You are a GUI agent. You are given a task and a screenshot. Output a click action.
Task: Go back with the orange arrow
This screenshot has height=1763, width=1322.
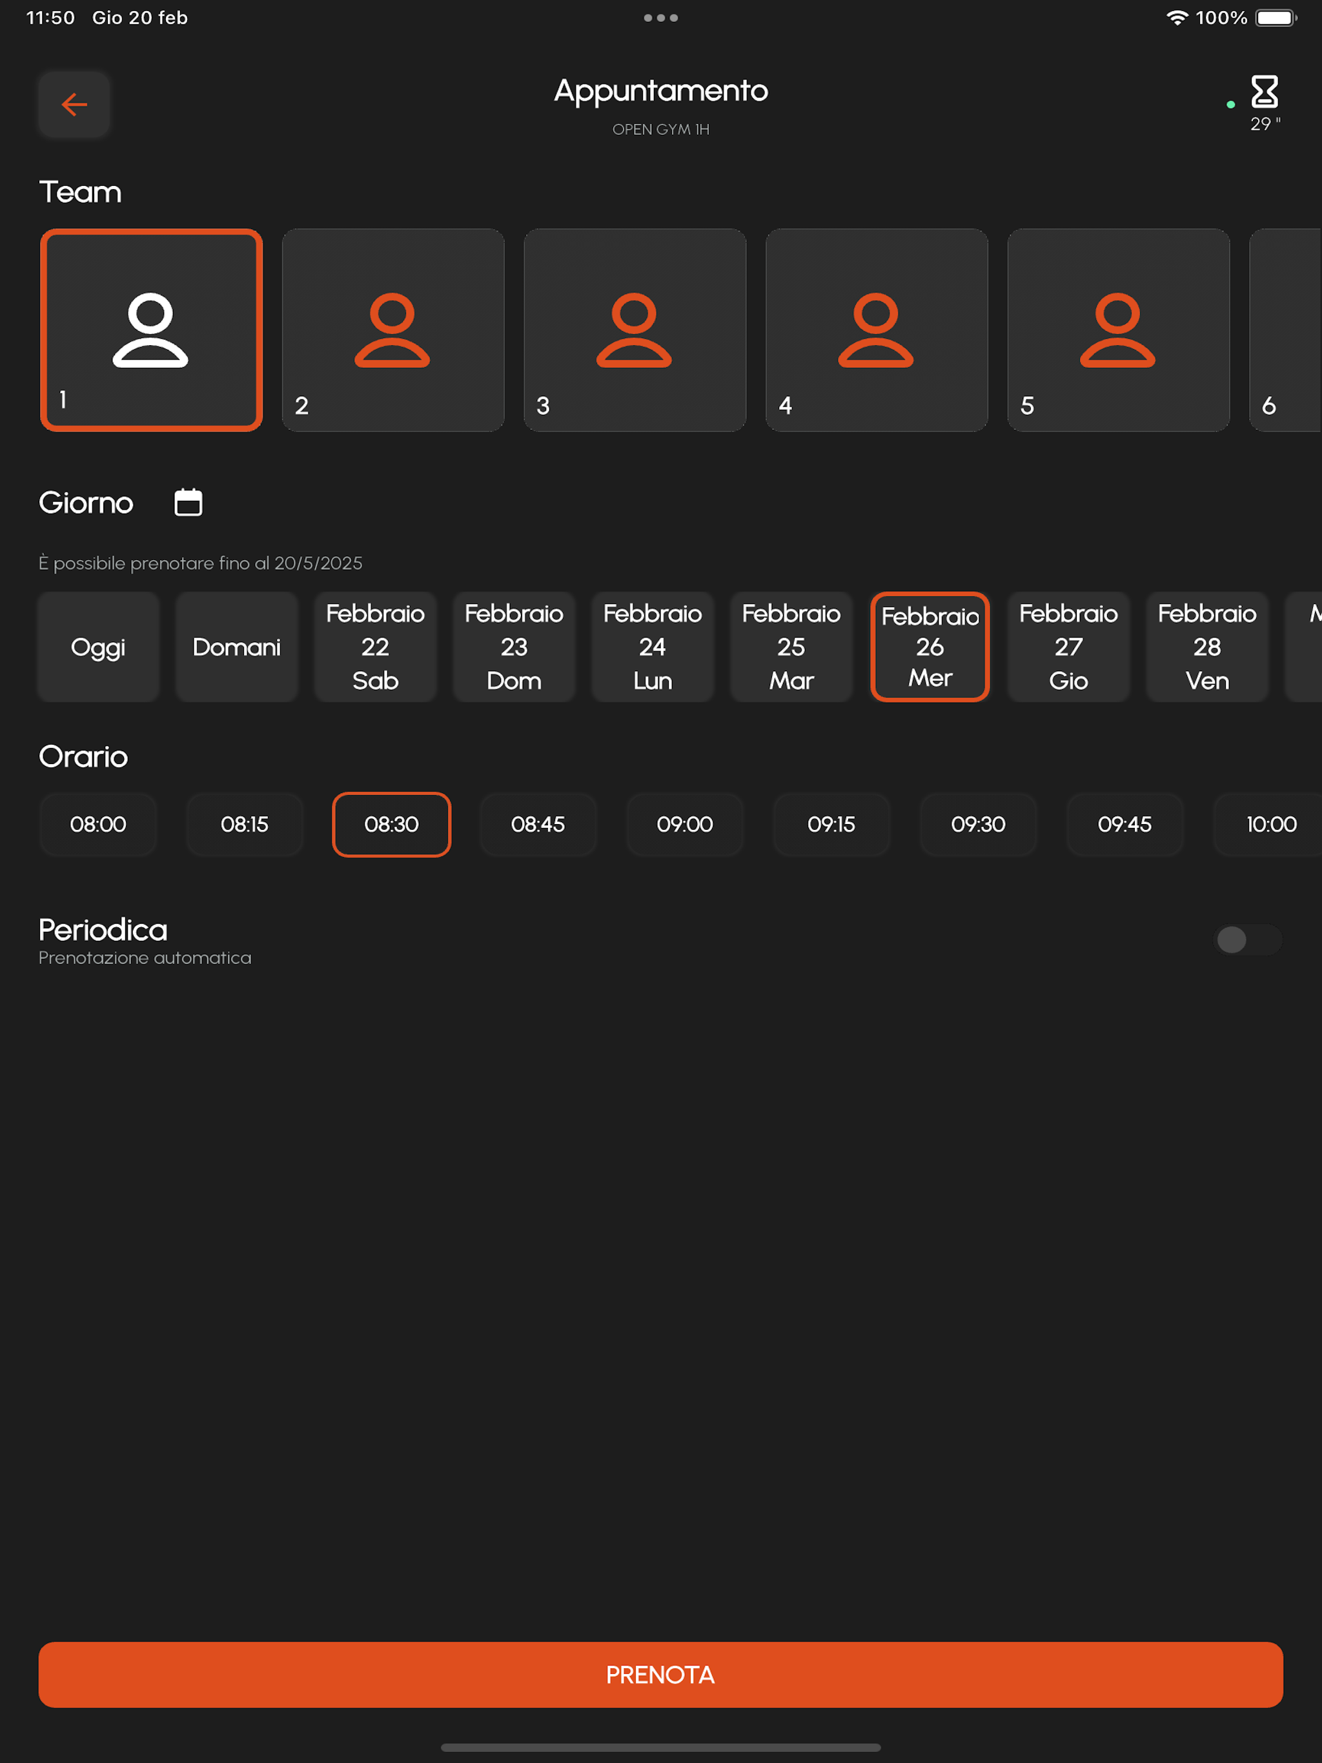coord(74,105)
